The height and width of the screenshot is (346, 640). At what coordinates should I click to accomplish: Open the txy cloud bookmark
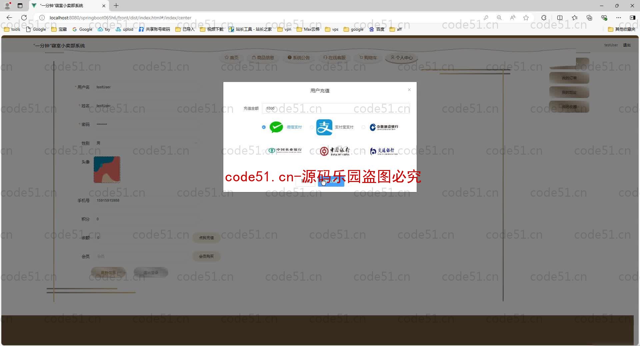coord(104,29)
